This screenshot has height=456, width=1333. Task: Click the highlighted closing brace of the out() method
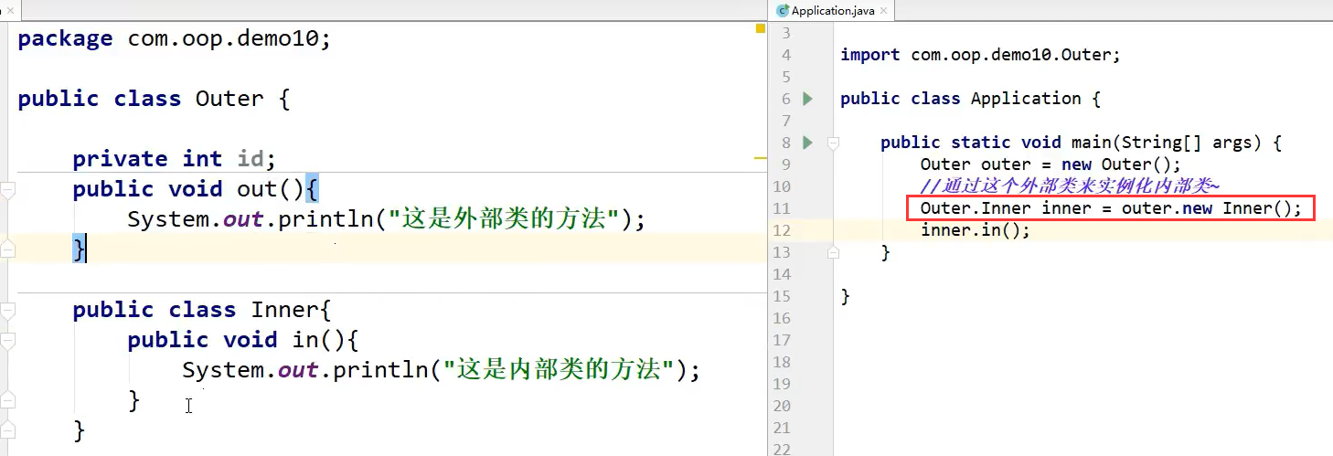pos(79,249)
